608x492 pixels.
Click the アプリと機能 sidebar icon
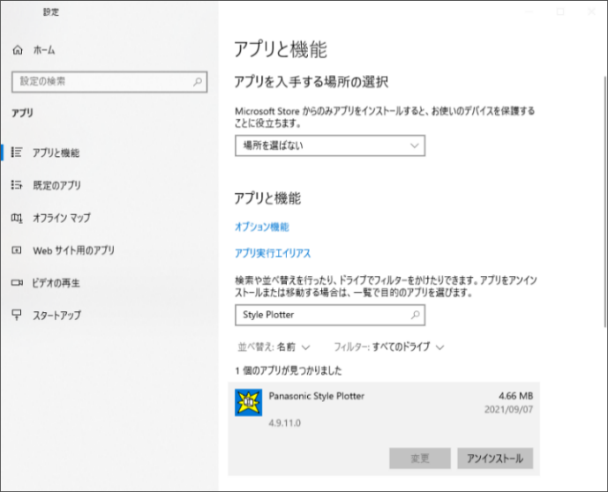pyautogui.click(x=16, y=153)
